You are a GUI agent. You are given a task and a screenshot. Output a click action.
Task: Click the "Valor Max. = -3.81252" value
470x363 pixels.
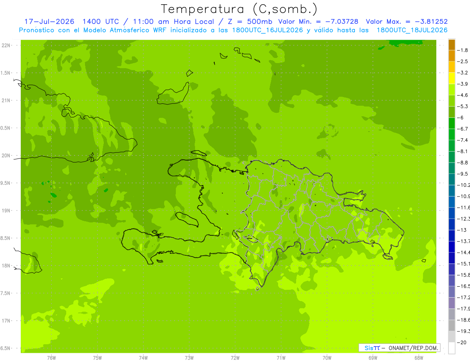pyautogui.click(x=407, y=22)
